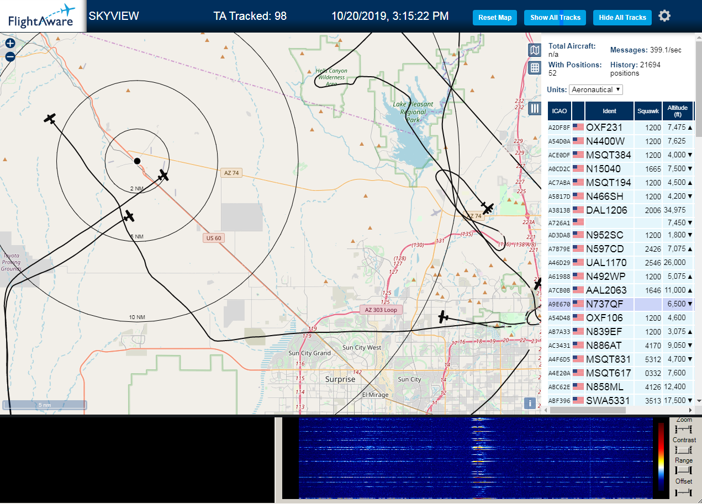Zoom in the map with plus button
Image resolution: width=702 pixels, height=504 pixels.
tap(10, 43)
